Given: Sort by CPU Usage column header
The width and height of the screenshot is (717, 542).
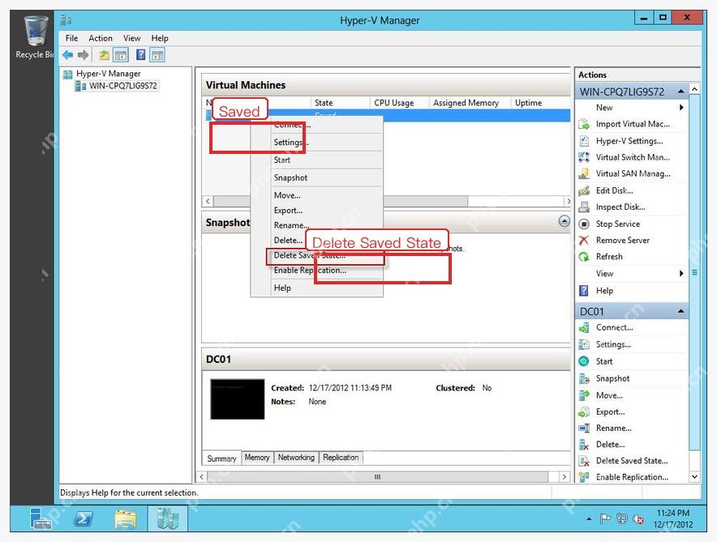Looking at the screenshot, I should [x=398, y=103].
